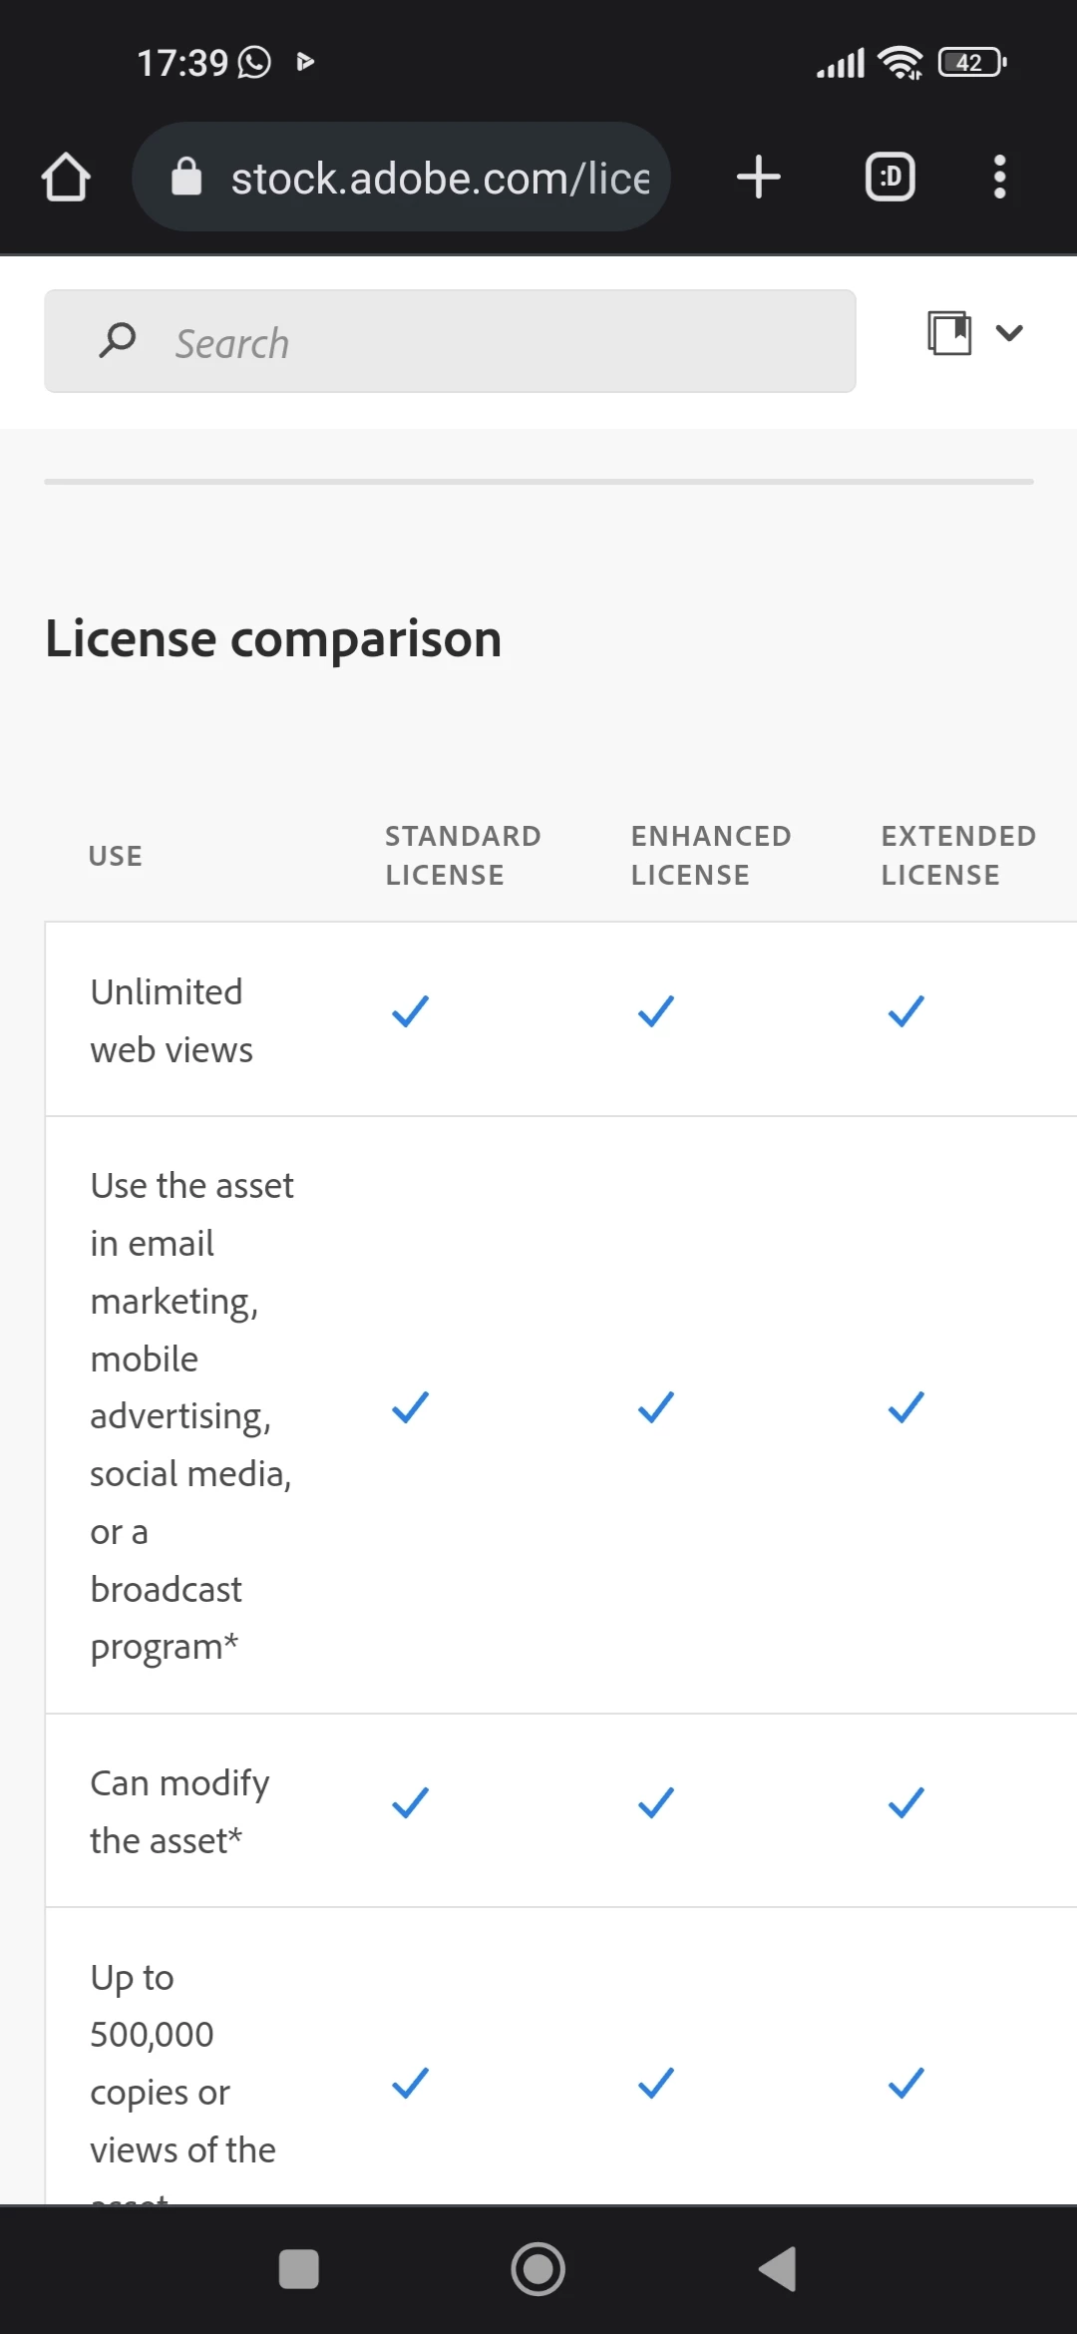This screenshot has height=2334, width=1077.
Task: Click the search magnifier icon
Action: 118,341
